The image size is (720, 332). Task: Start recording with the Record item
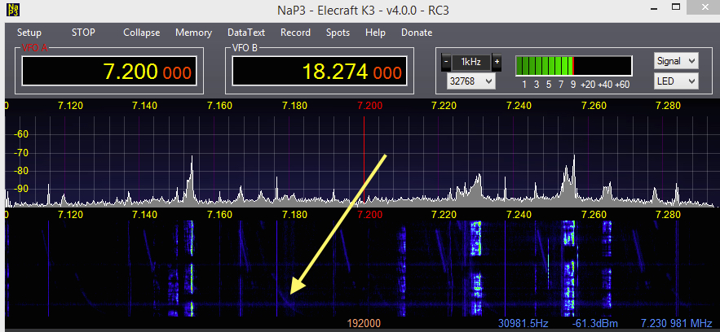tap(295, 33)
